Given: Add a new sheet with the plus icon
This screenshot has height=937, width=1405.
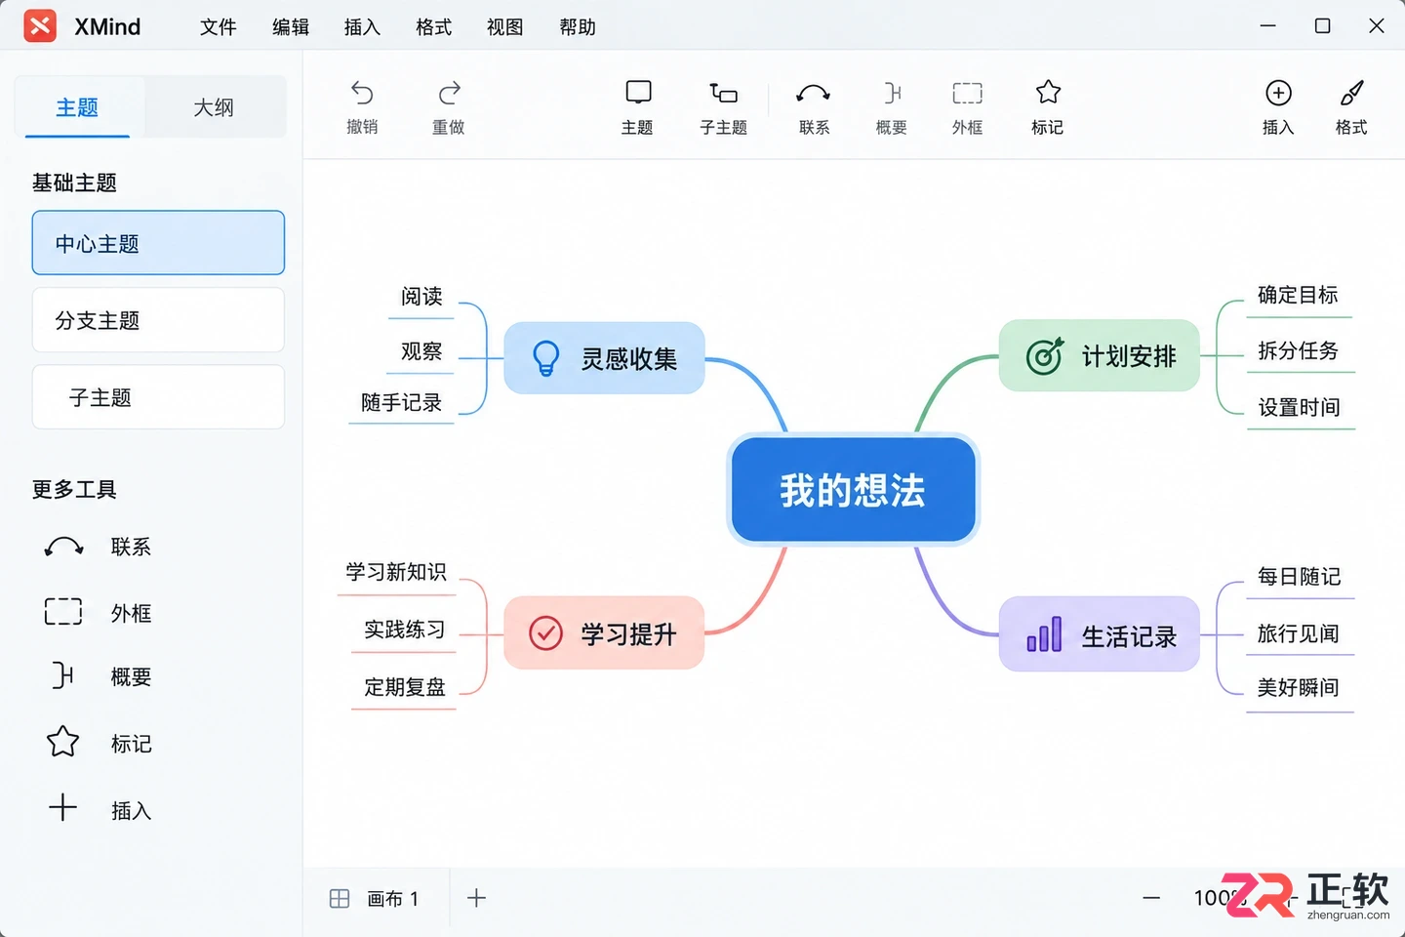Looking at the screenshot, I should (x=476, y=898).
